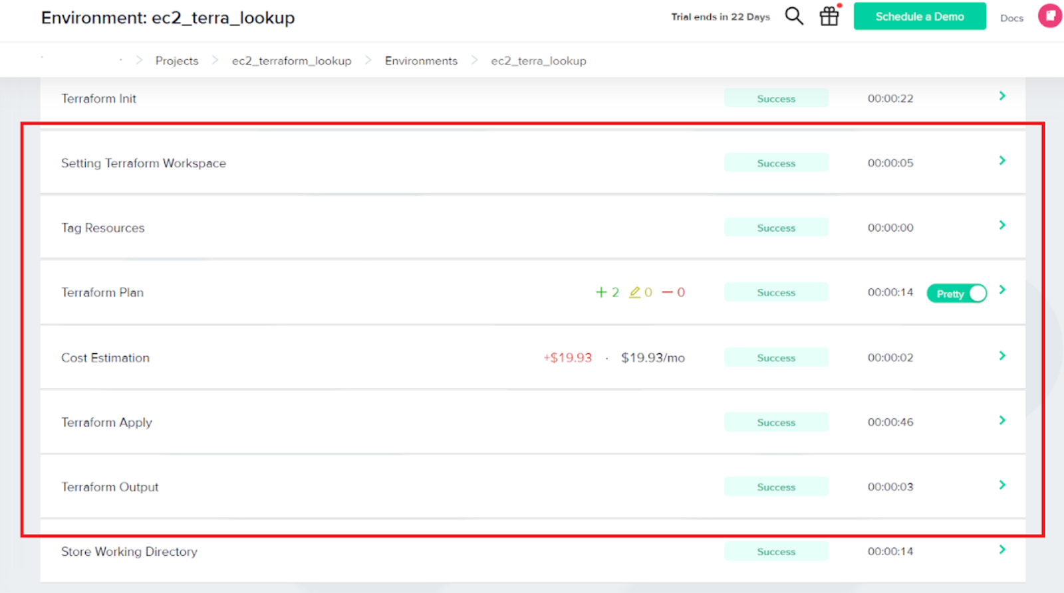Click Success badge for Terraform Init
The image size is (1064, 593).
(776, 98)
